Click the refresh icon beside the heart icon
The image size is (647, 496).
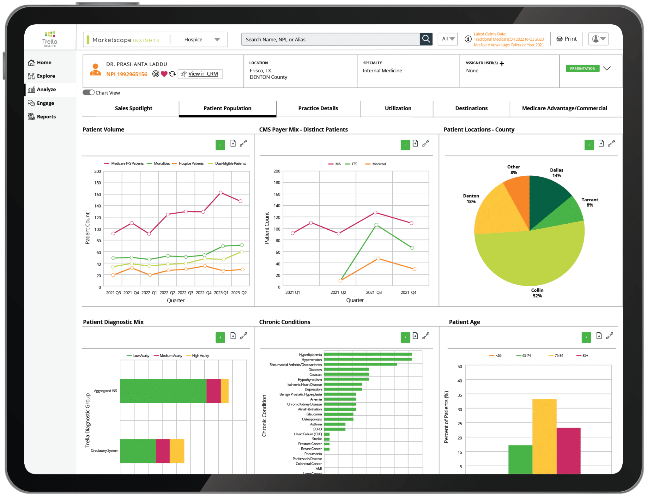click(172, 74)
